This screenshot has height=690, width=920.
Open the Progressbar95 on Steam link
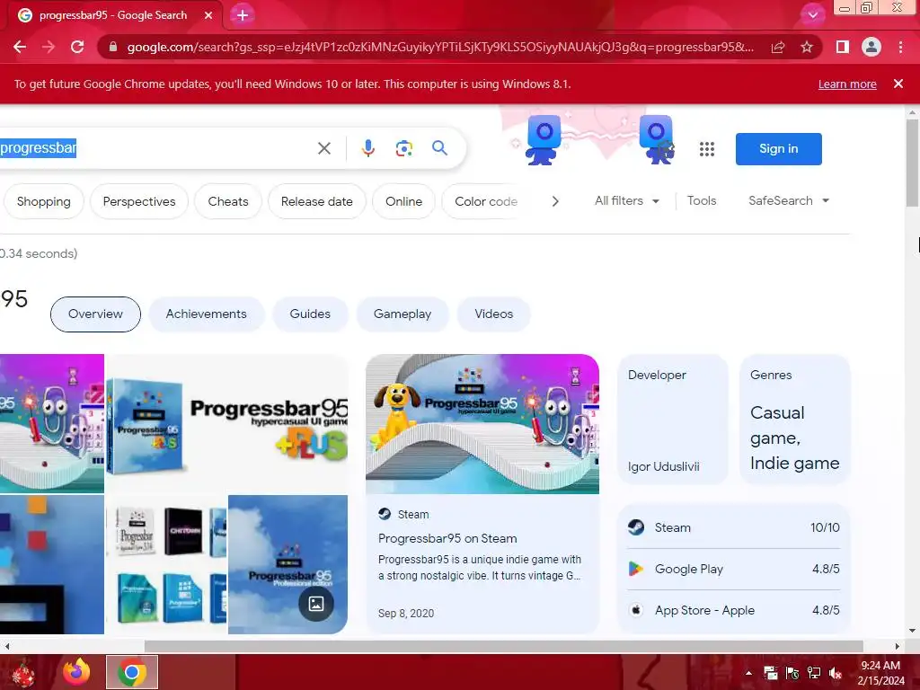point(447,539)
